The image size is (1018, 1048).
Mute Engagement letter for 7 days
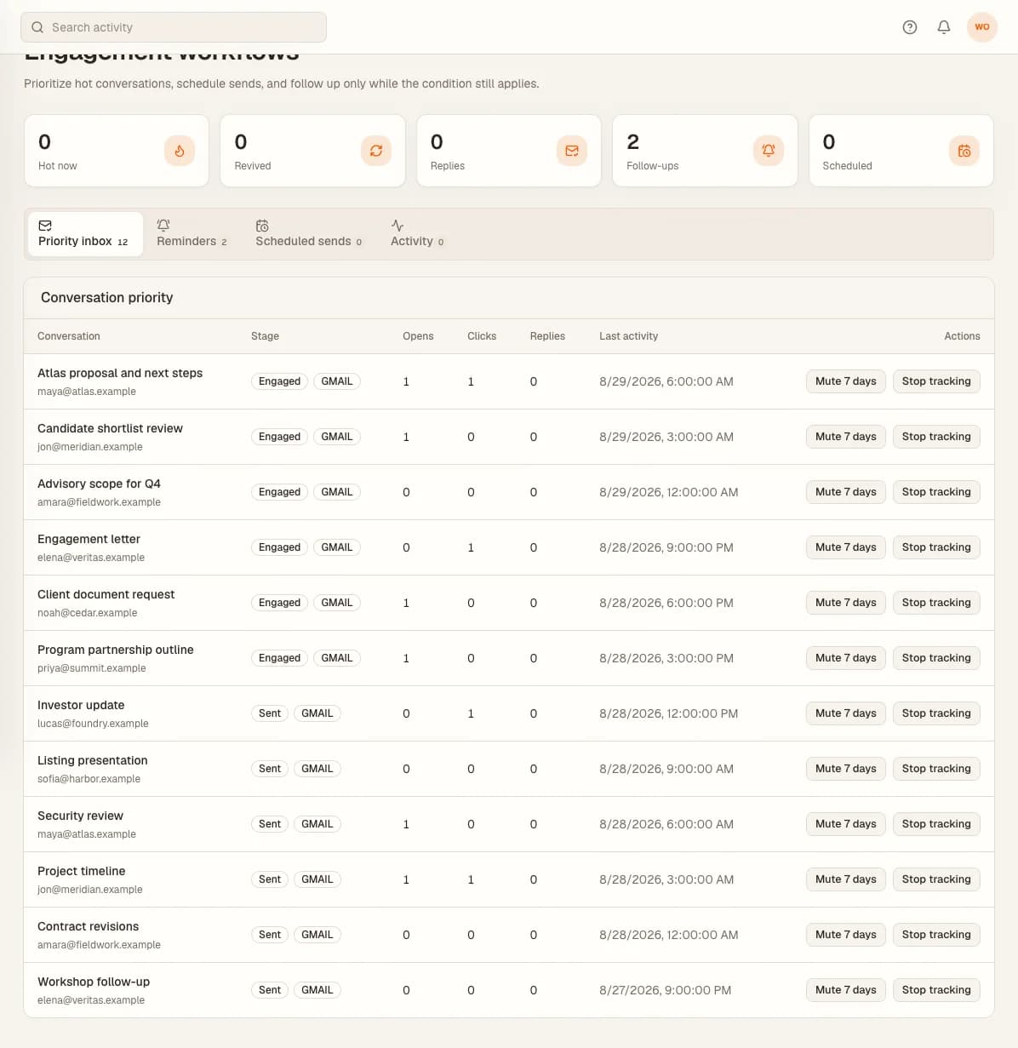(845, 547)
